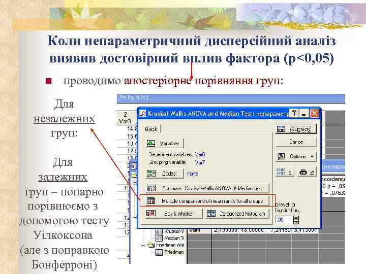
Task: Click the p-level .05 input field
Action: (284, 220)
